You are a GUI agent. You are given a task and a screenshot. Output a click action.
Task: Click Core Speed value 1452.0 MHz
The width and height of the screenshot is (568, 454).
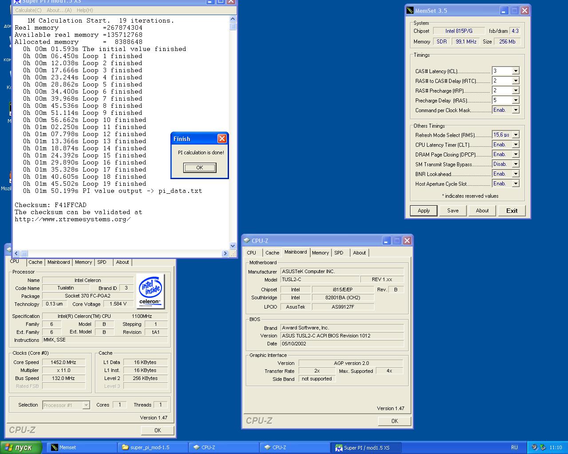coord(63,362)
